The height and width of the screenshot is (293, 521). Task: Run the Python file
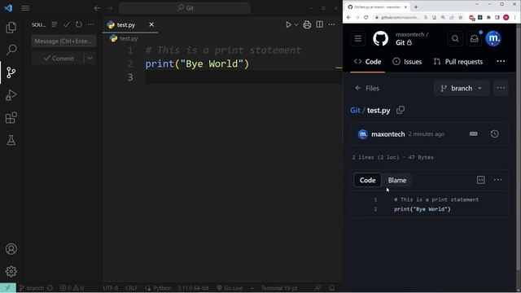click(288, 24)
